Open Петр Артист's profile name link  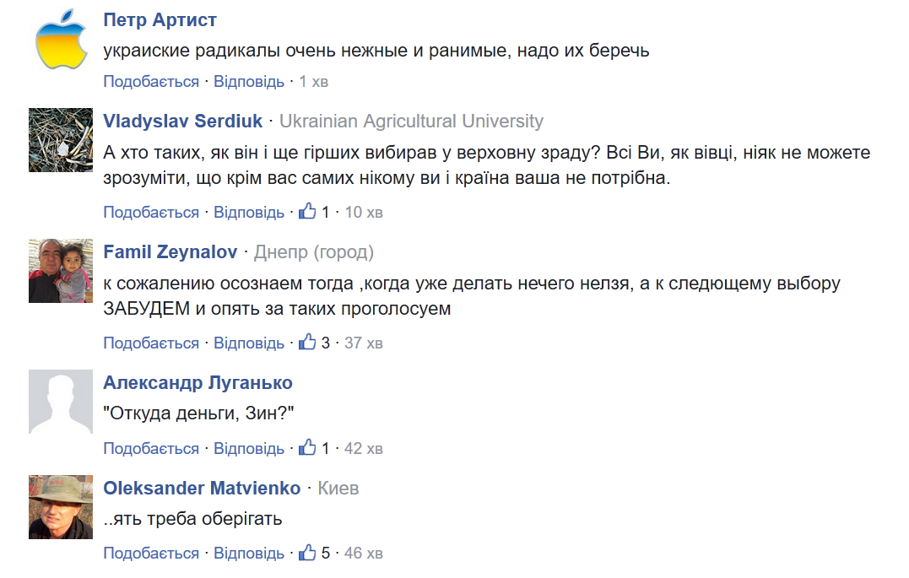point(160,20)
